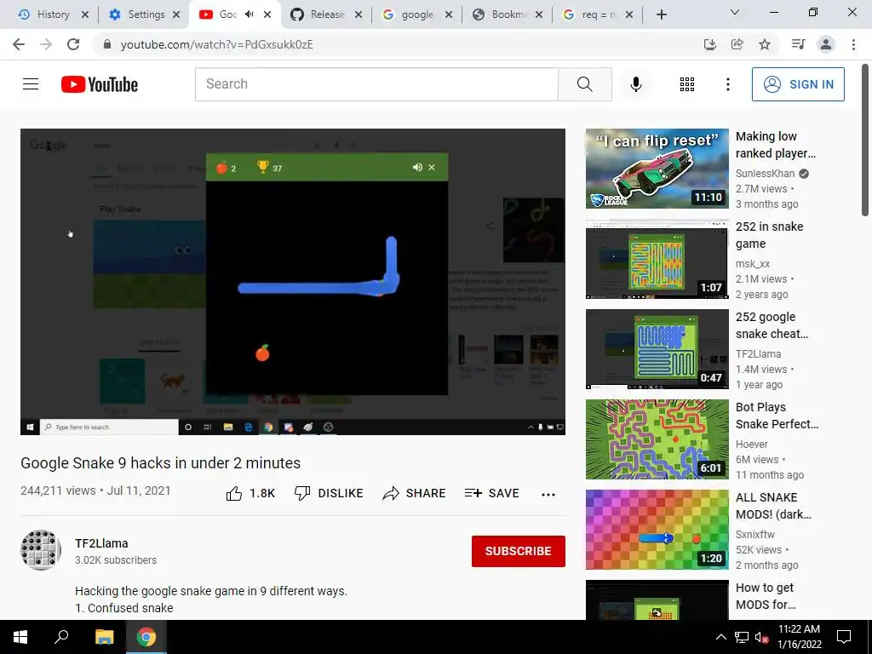Like the video with thumbs up

pos(250,493)
